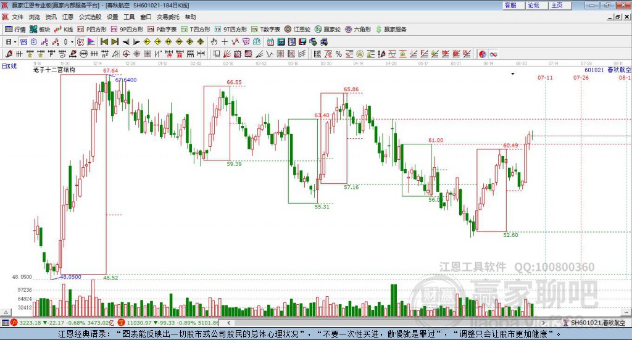Select the Gann fan rays tool
Viewport: 632px width, 340px height.
click(227, 54)
